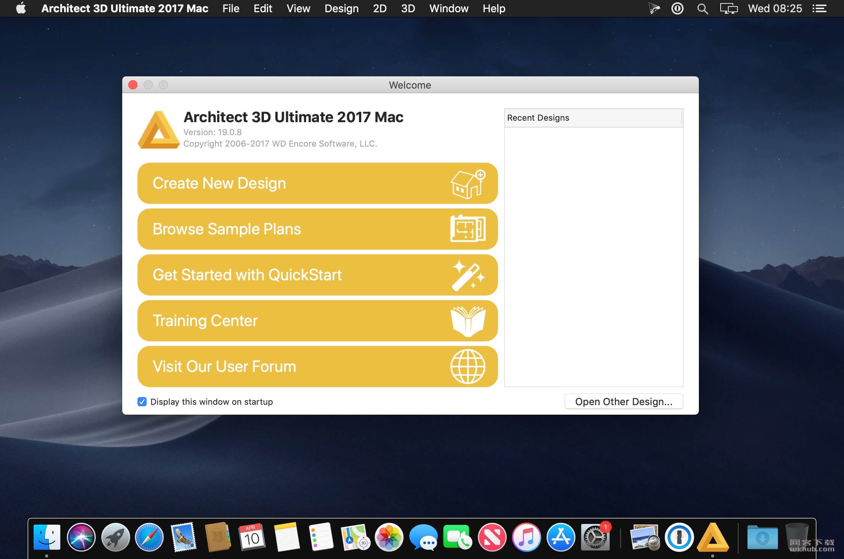Click the Recent Designs header

click(593, 118)
